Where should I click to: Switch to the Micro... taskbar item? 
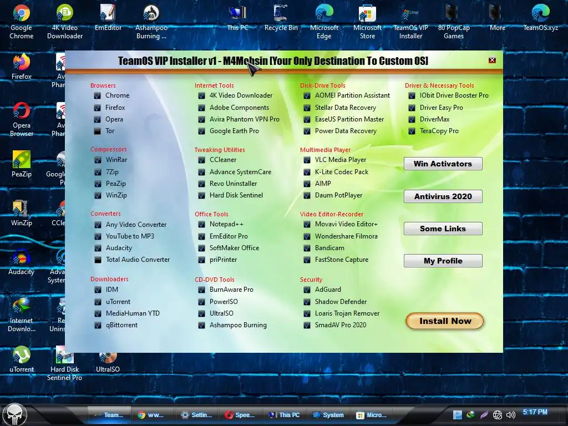(x=372, y=415)
